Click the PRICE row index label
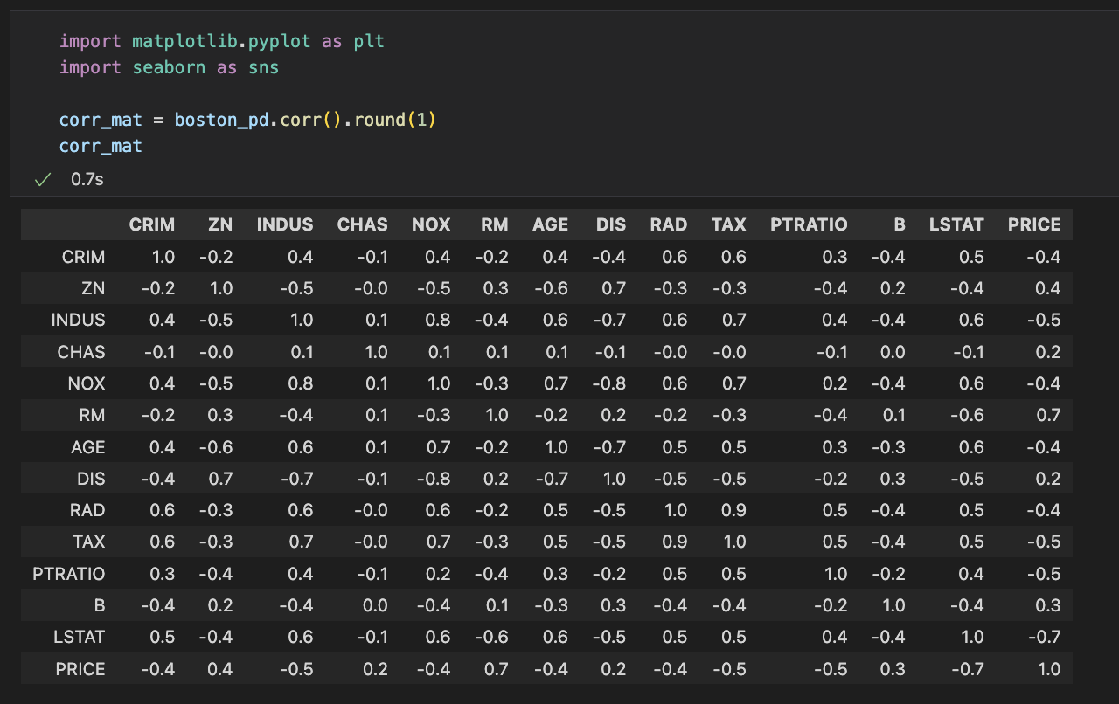 click(80, 669)
